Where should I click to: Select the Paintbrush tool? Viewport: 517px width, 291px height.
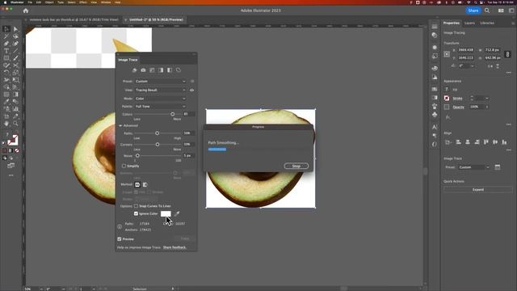[15, 58]
